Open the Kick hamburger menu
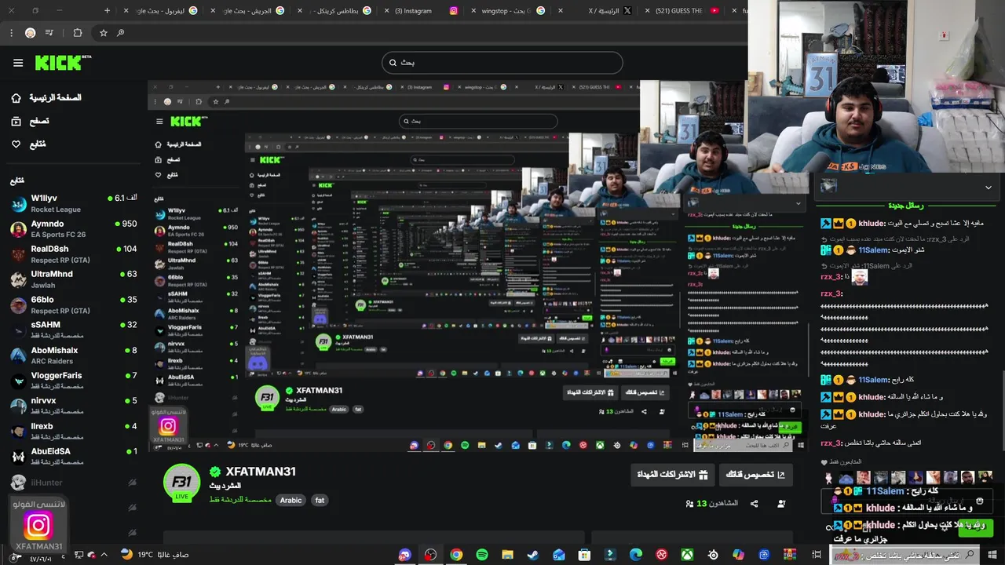The image size is (1005, 565). pos(18,63)
